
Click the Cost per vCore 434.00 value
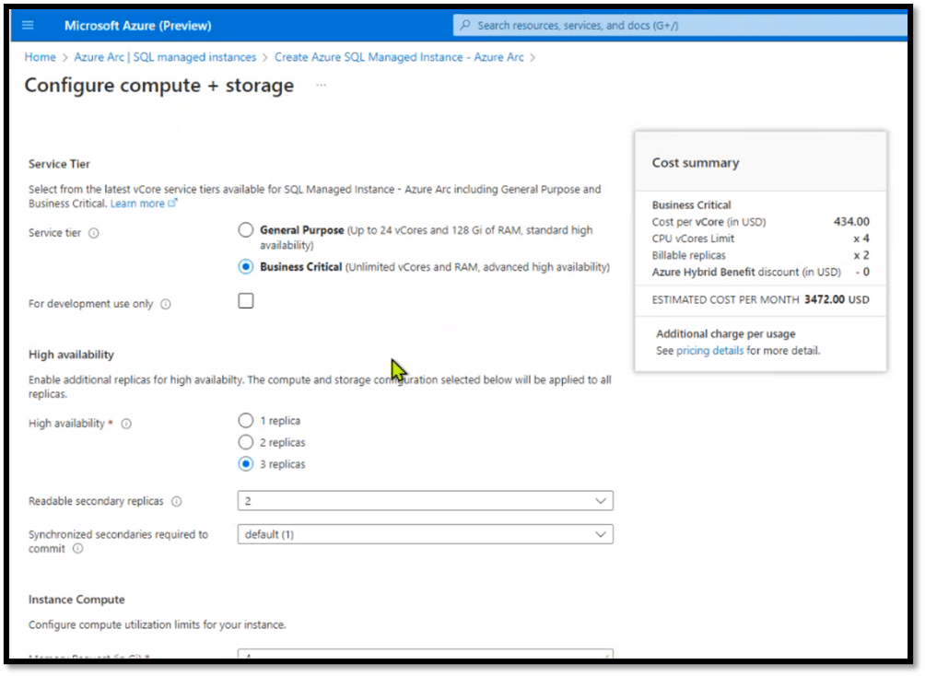851,222
